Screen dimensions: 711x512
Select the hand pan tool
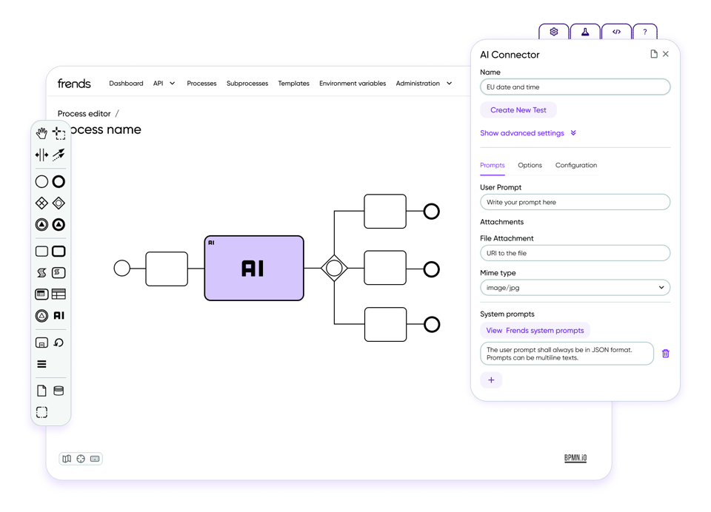[x=41, y=133]
